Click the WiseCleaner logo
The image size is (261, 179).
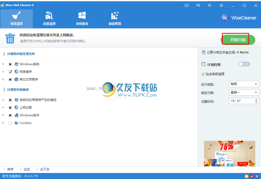pyautogui.click(x=239, y=18)
